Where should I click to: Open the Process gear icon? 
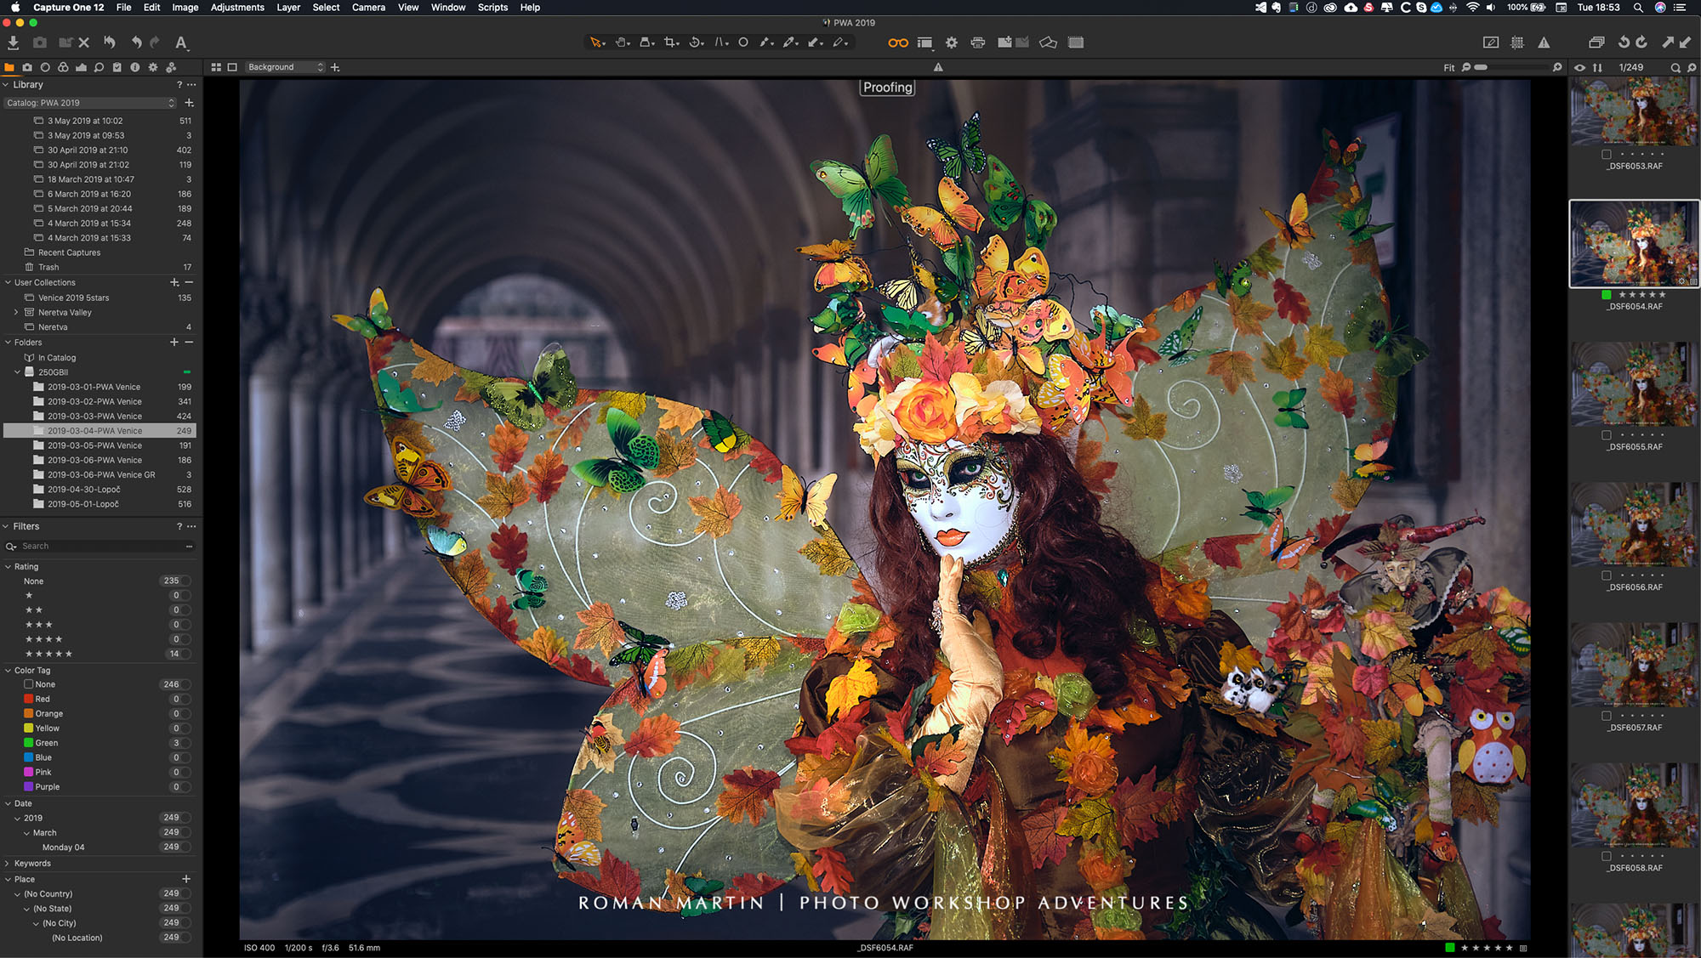[952, 43]
